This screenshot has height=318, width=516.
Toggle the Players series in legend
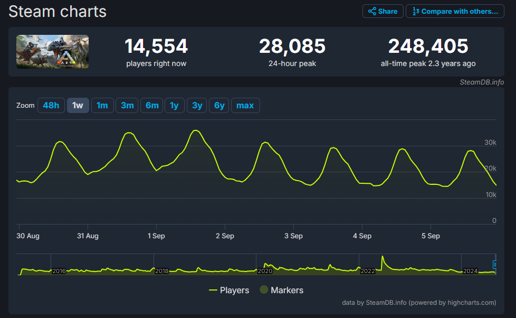(x=229, y=291)
